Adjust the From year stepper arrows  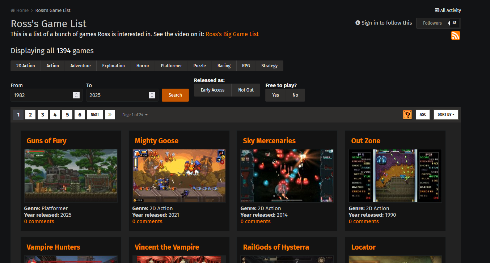pos(76,95)
